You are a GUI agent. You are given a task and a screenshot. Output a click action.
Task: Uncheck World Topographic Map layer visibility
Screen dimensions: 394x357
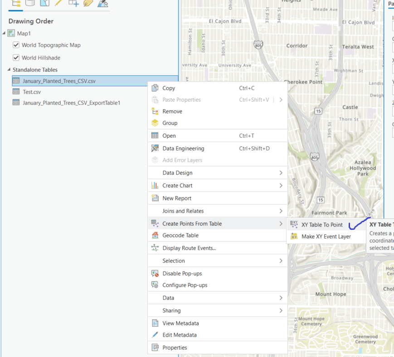click(x=16, y=45)
